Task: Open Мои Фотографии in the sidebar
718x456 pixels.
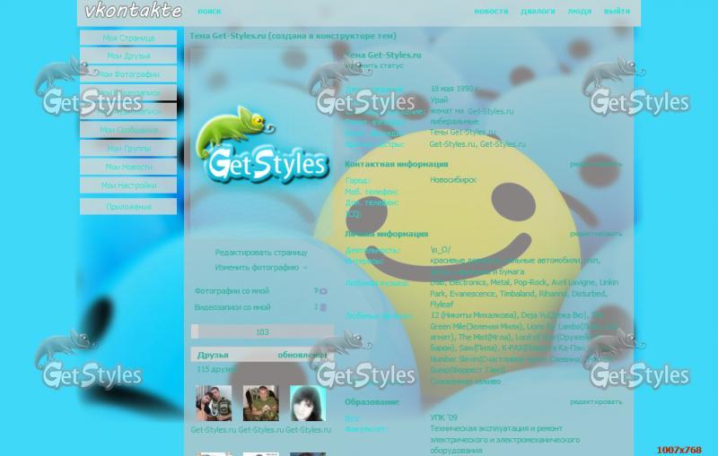Action: (128, 74)
